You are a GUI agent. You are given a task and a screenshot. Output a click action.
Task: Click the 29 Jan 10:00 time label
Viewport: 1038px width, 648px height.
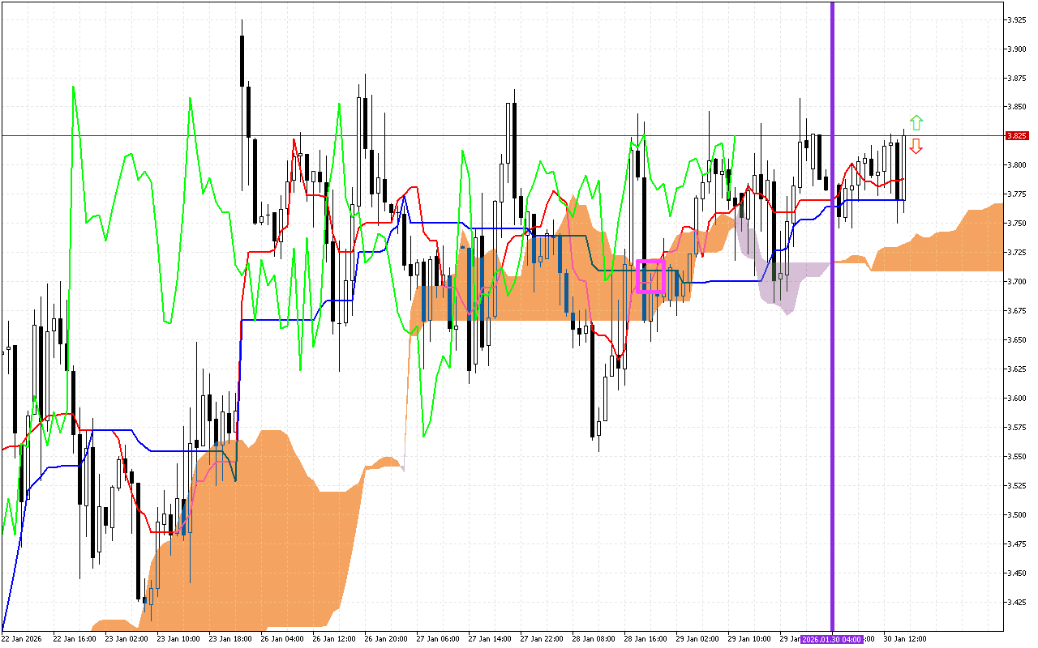(x=750, y=639)
